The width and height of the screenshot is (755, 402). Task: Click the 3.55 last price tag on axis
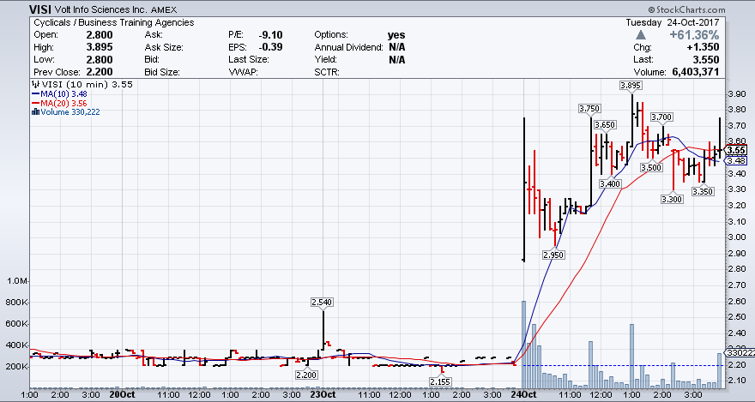(x=735, y=150)
